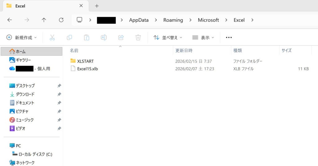The width and height of the screenshot is (318, 166).
Task: Click the Copy icon in toolbar
Action: [x=69, y=37]
